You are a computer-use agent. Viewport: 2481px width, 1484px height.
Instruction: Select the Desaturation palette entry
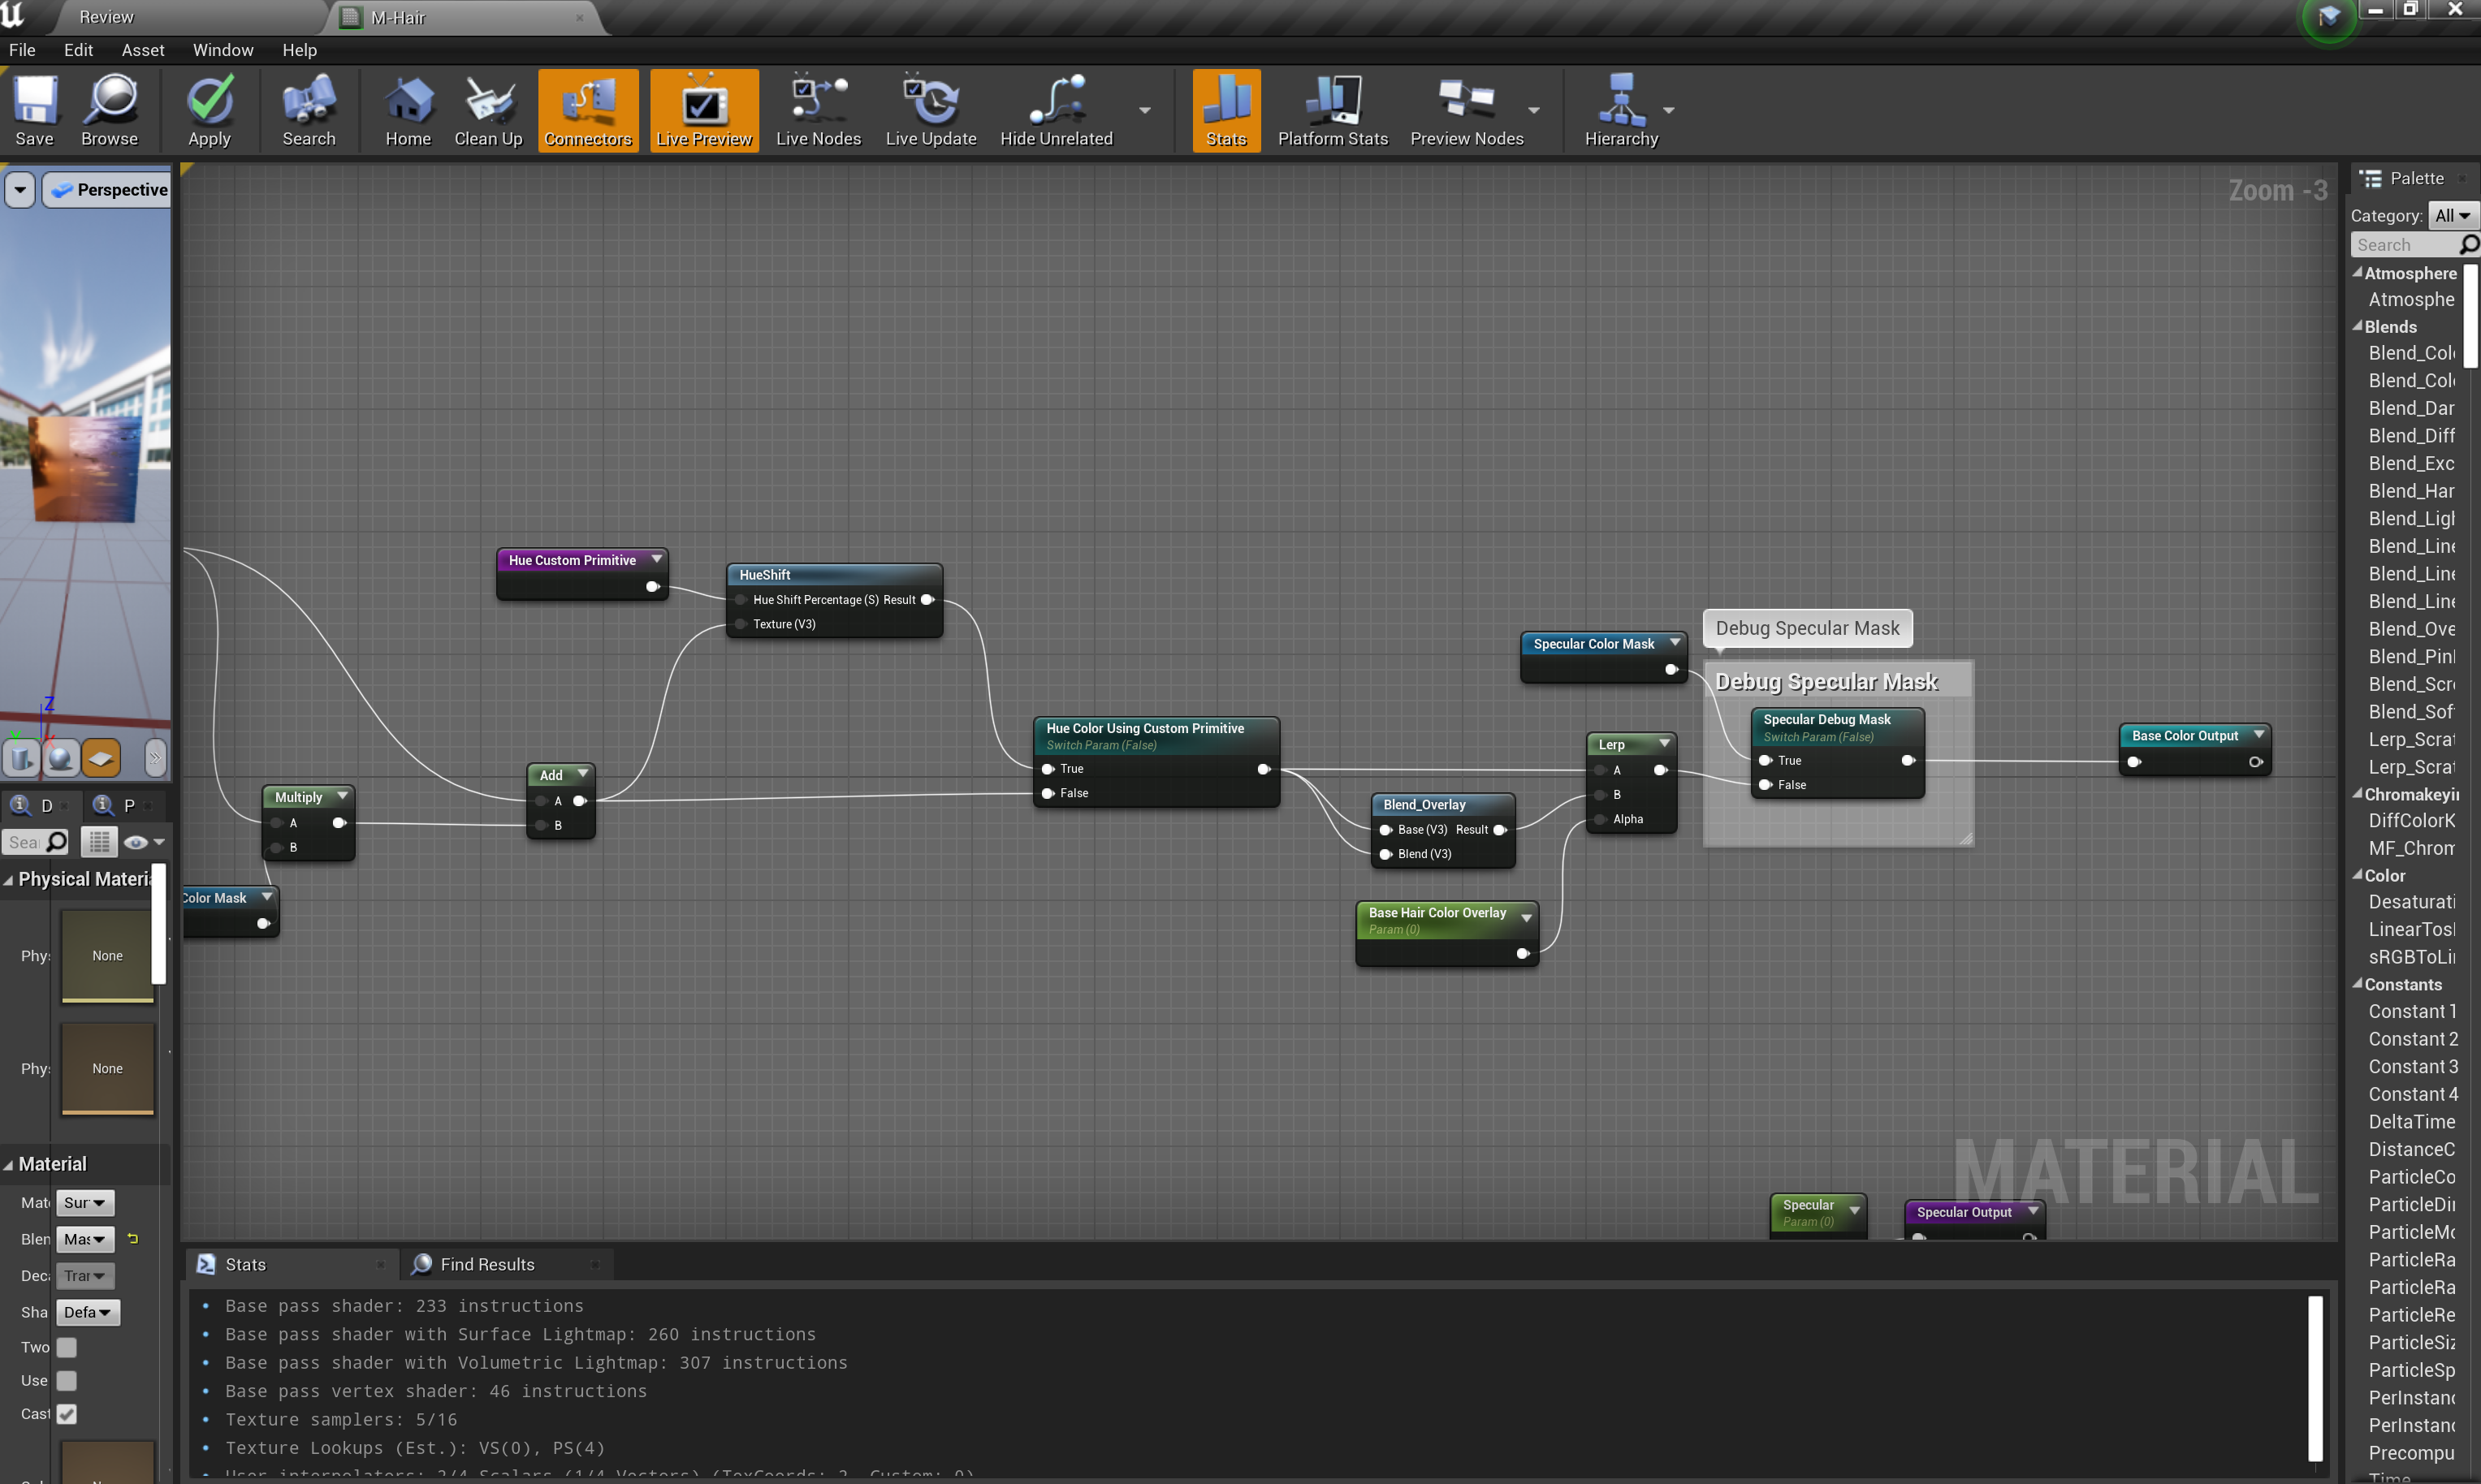tap(2411, 902)
